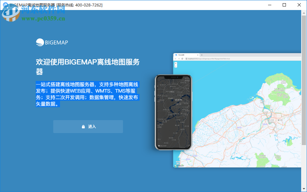Click the site info icon in the address bar
Image resolution: width=307 pixels, height=192 pixels.
click(x=186, y=58)
